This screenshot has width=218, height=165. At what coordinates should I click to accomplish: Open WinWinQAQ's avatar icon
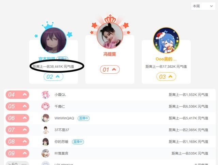pyautogui.click(x=46, y=118)
